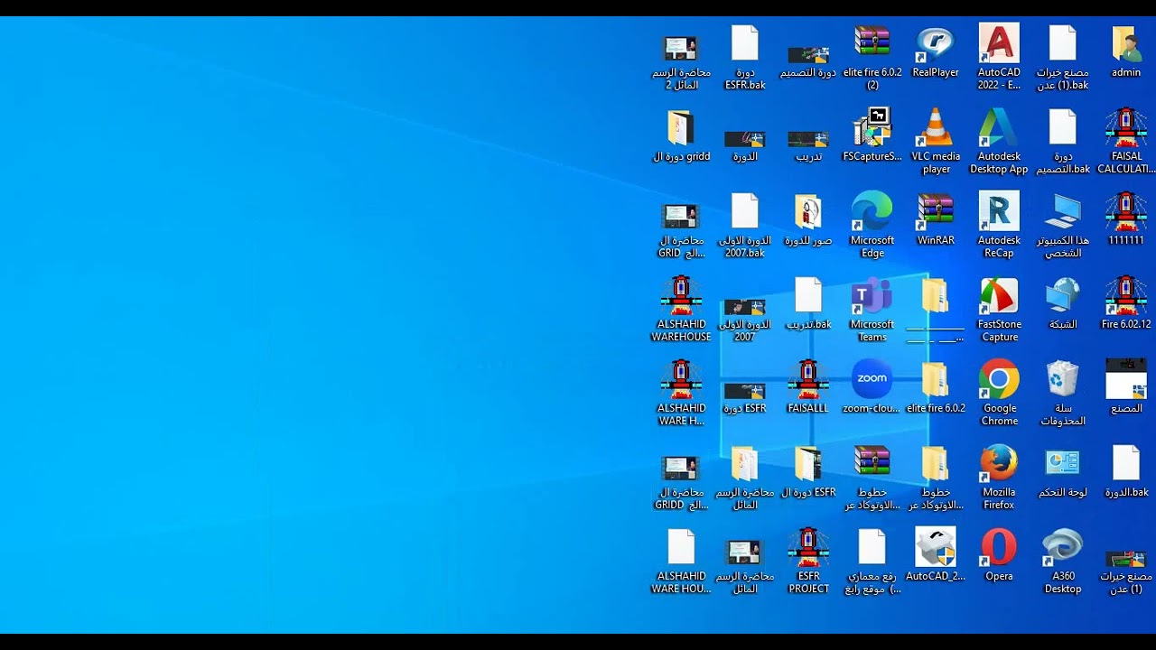The height and width of the screenshot is (650, 1156).
Task: Select the دورة التصميم.bak file
Action: [1063, 142]
